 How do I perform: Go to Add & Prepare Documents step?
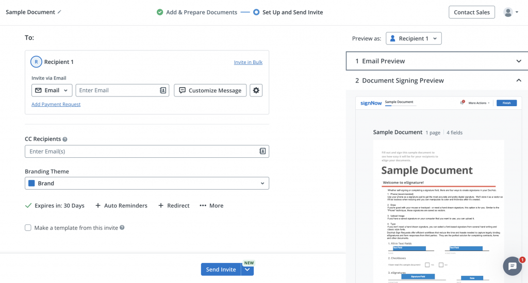coord(197,12)
